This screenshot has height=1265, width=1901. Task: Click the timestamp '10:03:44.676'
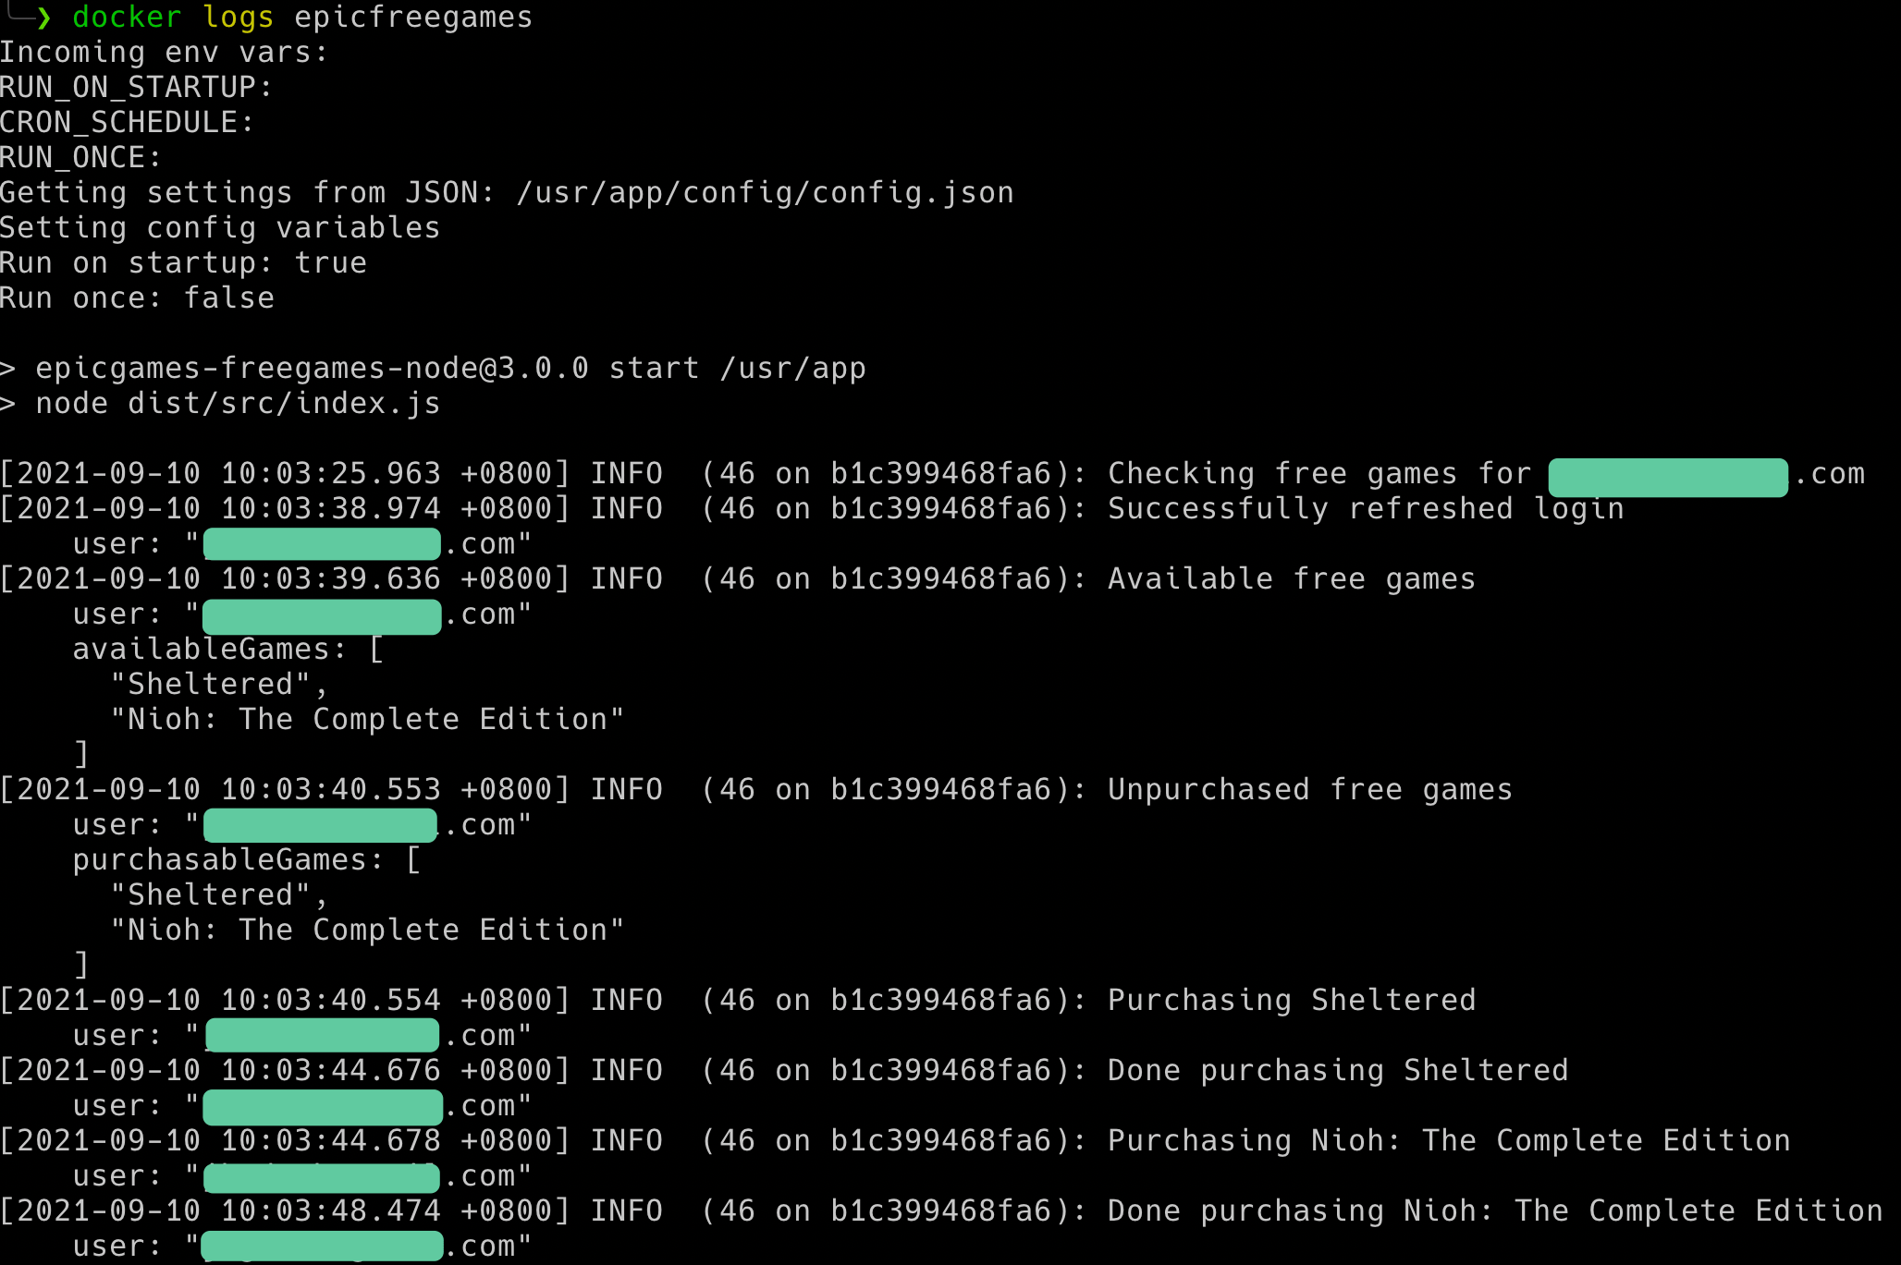(331, 1071)
